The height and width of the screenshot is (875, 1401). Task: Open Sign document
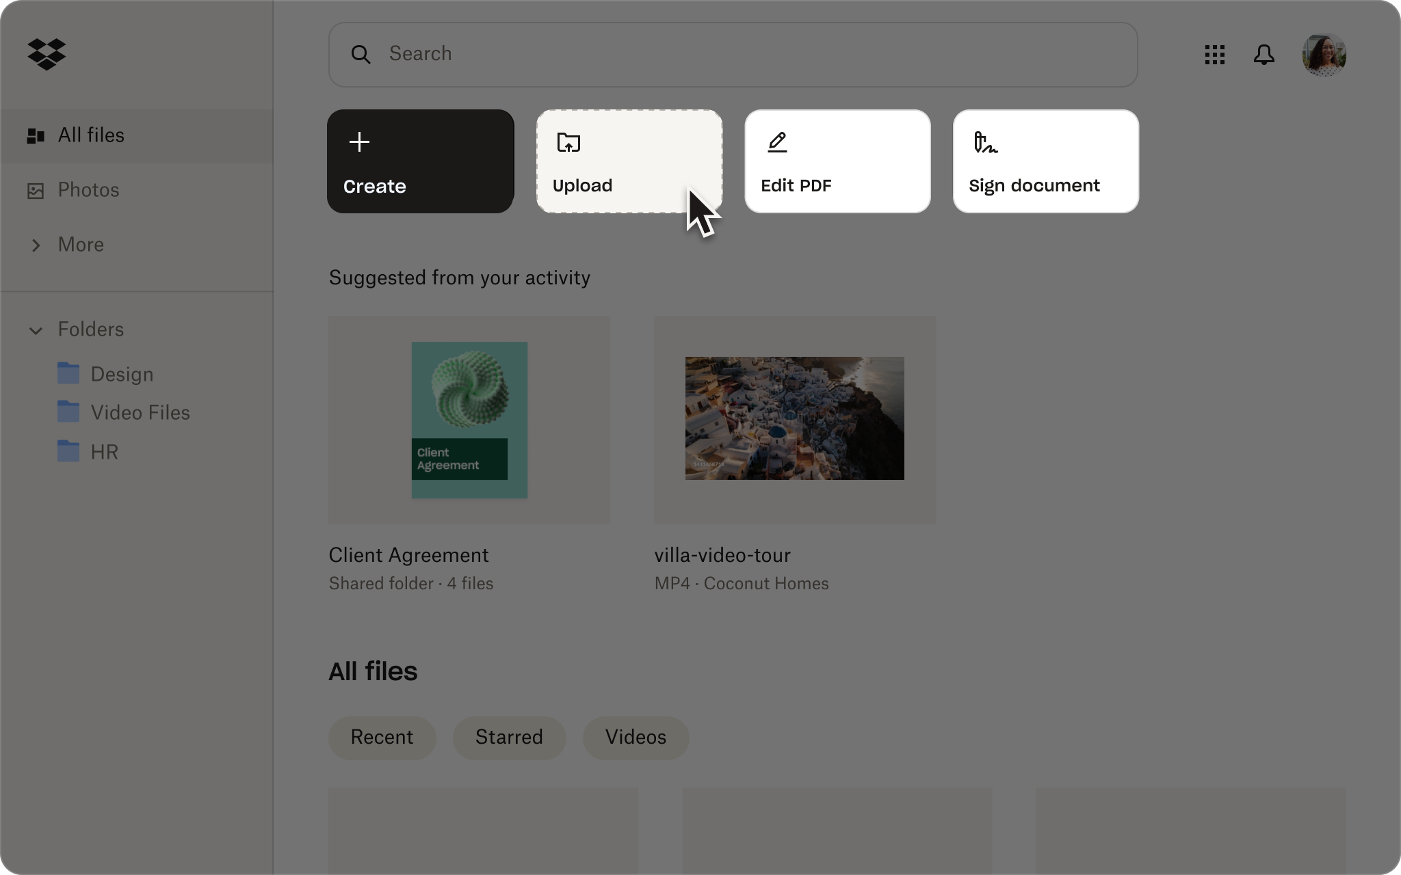tap(1045, 161)
